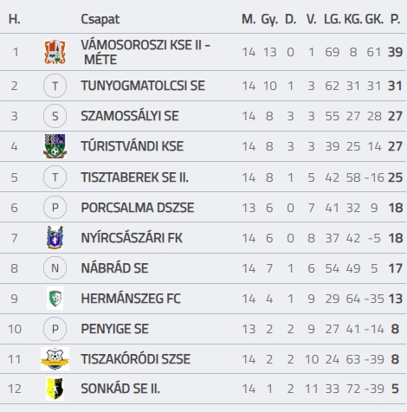Click the Porcsalma DSZSE letter P badge
Viewport: 407px width, 412px height.
coord(55,208)
